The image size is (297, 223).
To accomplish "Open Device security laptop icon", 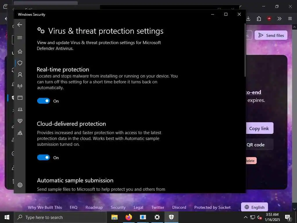I will coord(20,109).
